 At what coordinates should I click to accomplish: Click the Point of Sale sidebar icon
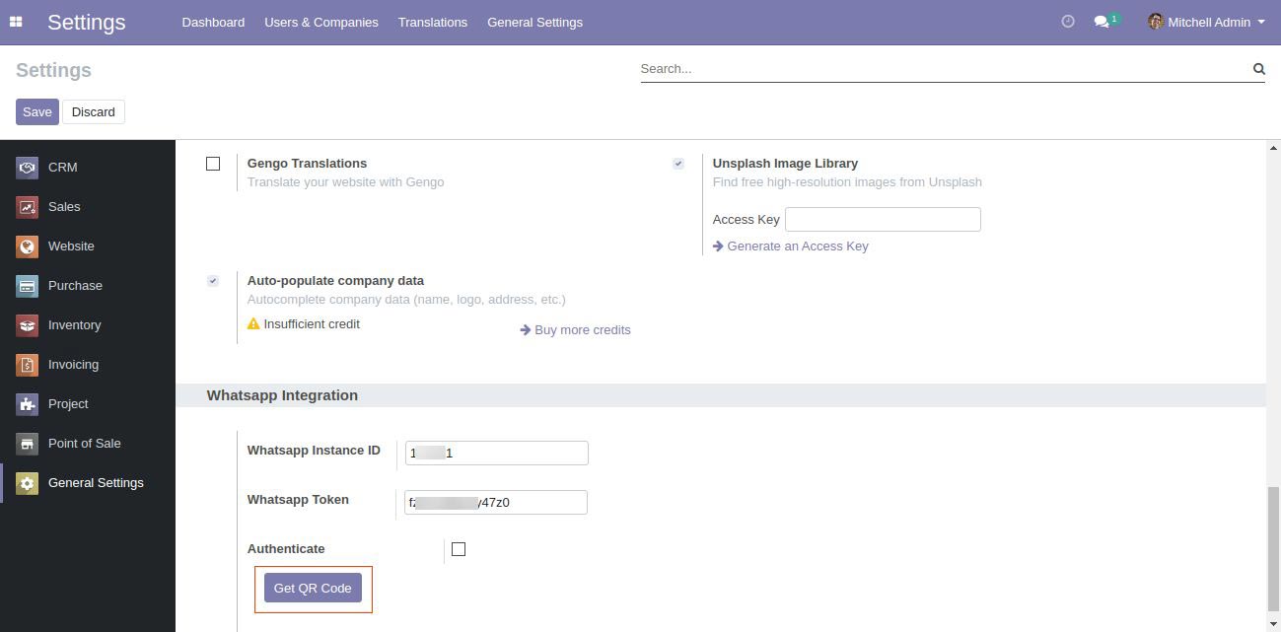point(27,444)
